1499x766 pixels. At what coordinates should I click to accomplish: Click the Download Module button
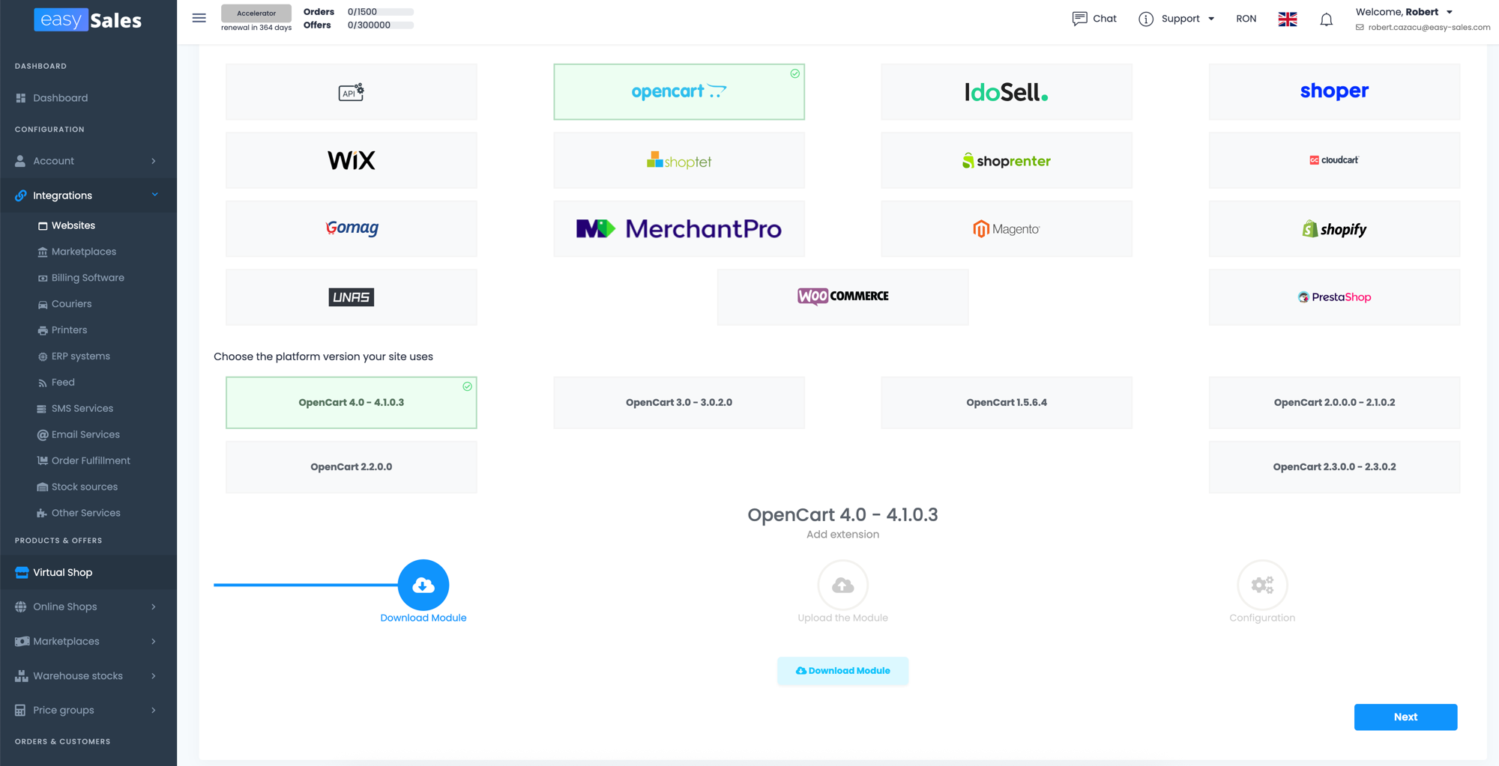(x=842, y=671)
